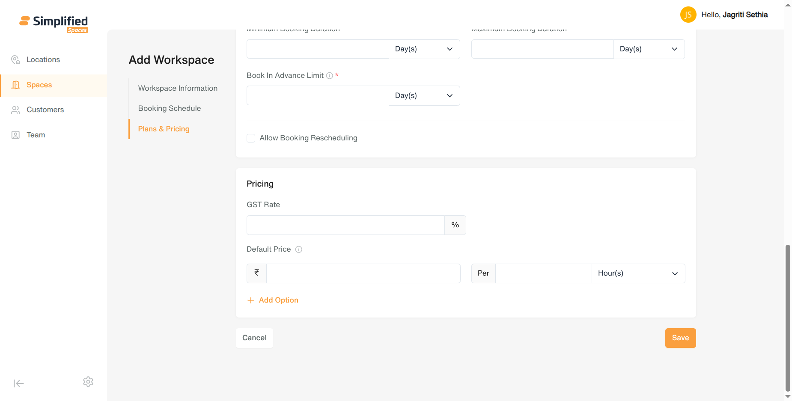Open Maximum Booking Duration Day(s) dropdown

point(649,49)
